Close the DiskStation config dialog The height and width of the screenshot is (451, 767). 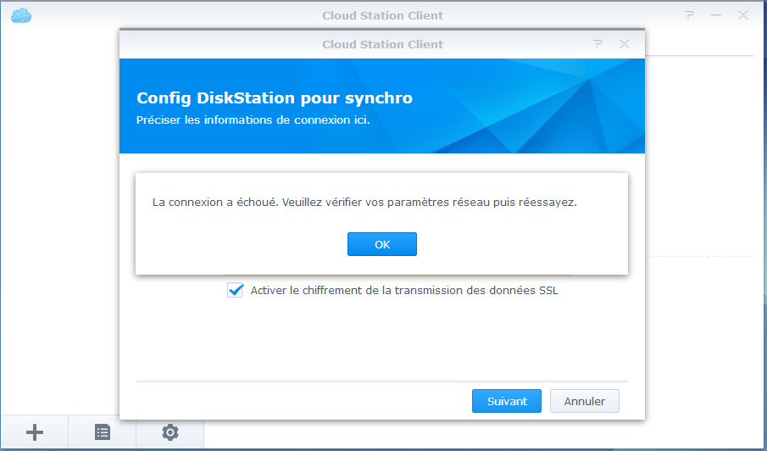coord(624,44)
